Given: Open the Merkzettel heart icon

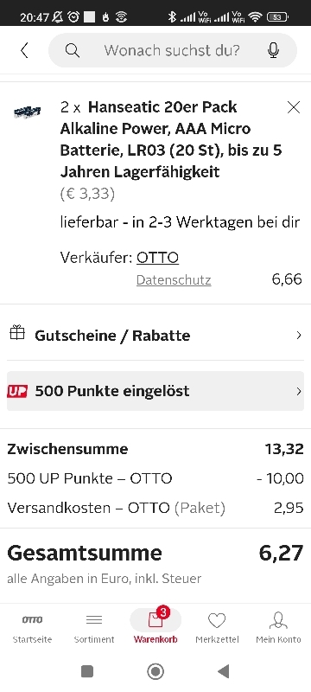Looking at the screenshot, I should 217,621.
